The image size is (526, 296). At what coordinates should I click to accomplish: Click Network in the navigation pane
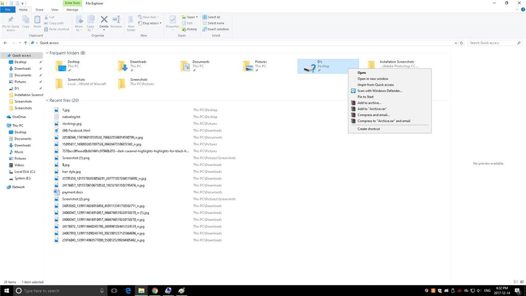[x=18, y=187]
